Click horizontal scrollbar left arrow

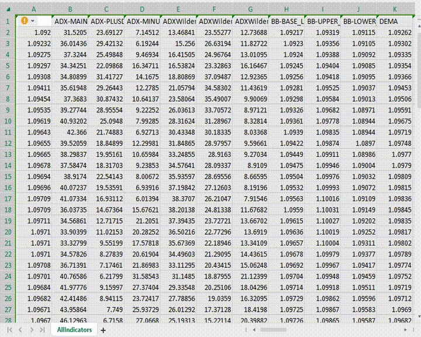coord(254,329)
